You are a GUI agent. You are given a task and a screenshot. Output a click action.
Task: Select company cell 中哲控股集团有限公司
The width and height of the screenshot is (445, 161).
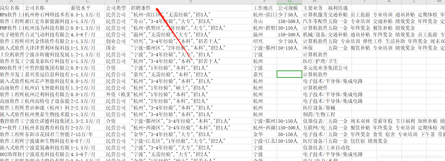pyautogui.click(x=47, y=68)
